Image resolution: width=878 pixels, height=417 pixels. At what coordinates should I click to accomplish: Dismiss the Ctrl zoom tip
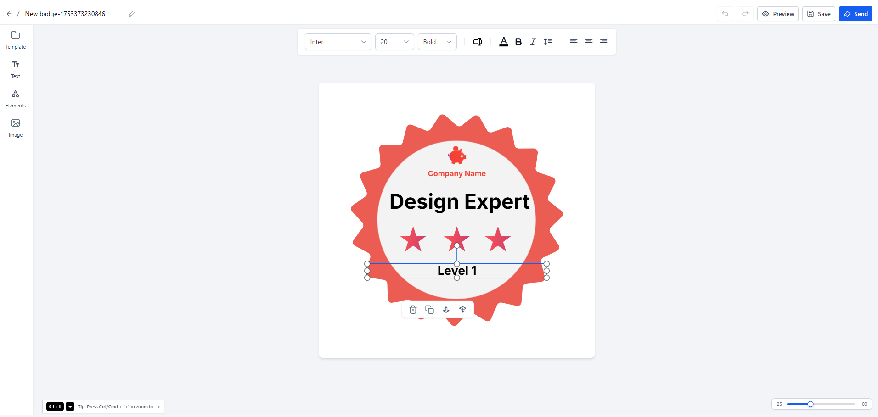(158, 407)
